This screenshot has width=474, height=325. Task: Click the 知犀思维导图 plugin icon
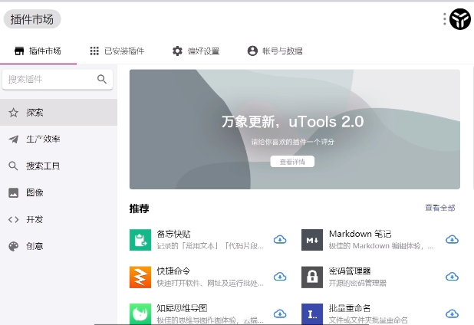140,314
